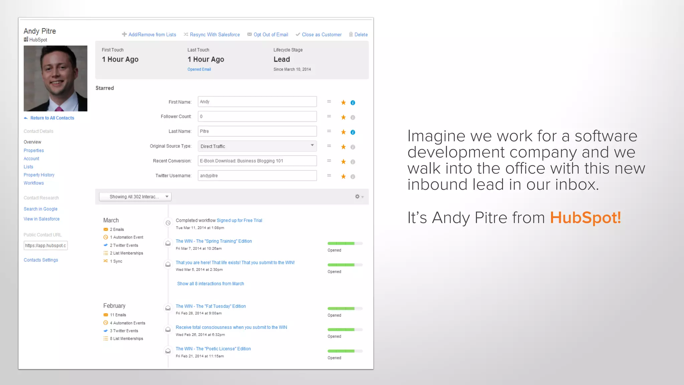Image resolution: width=684 pixels, height=385 pixels.
Task: Open Contacts Settings link
Action: tap(41, 260)
